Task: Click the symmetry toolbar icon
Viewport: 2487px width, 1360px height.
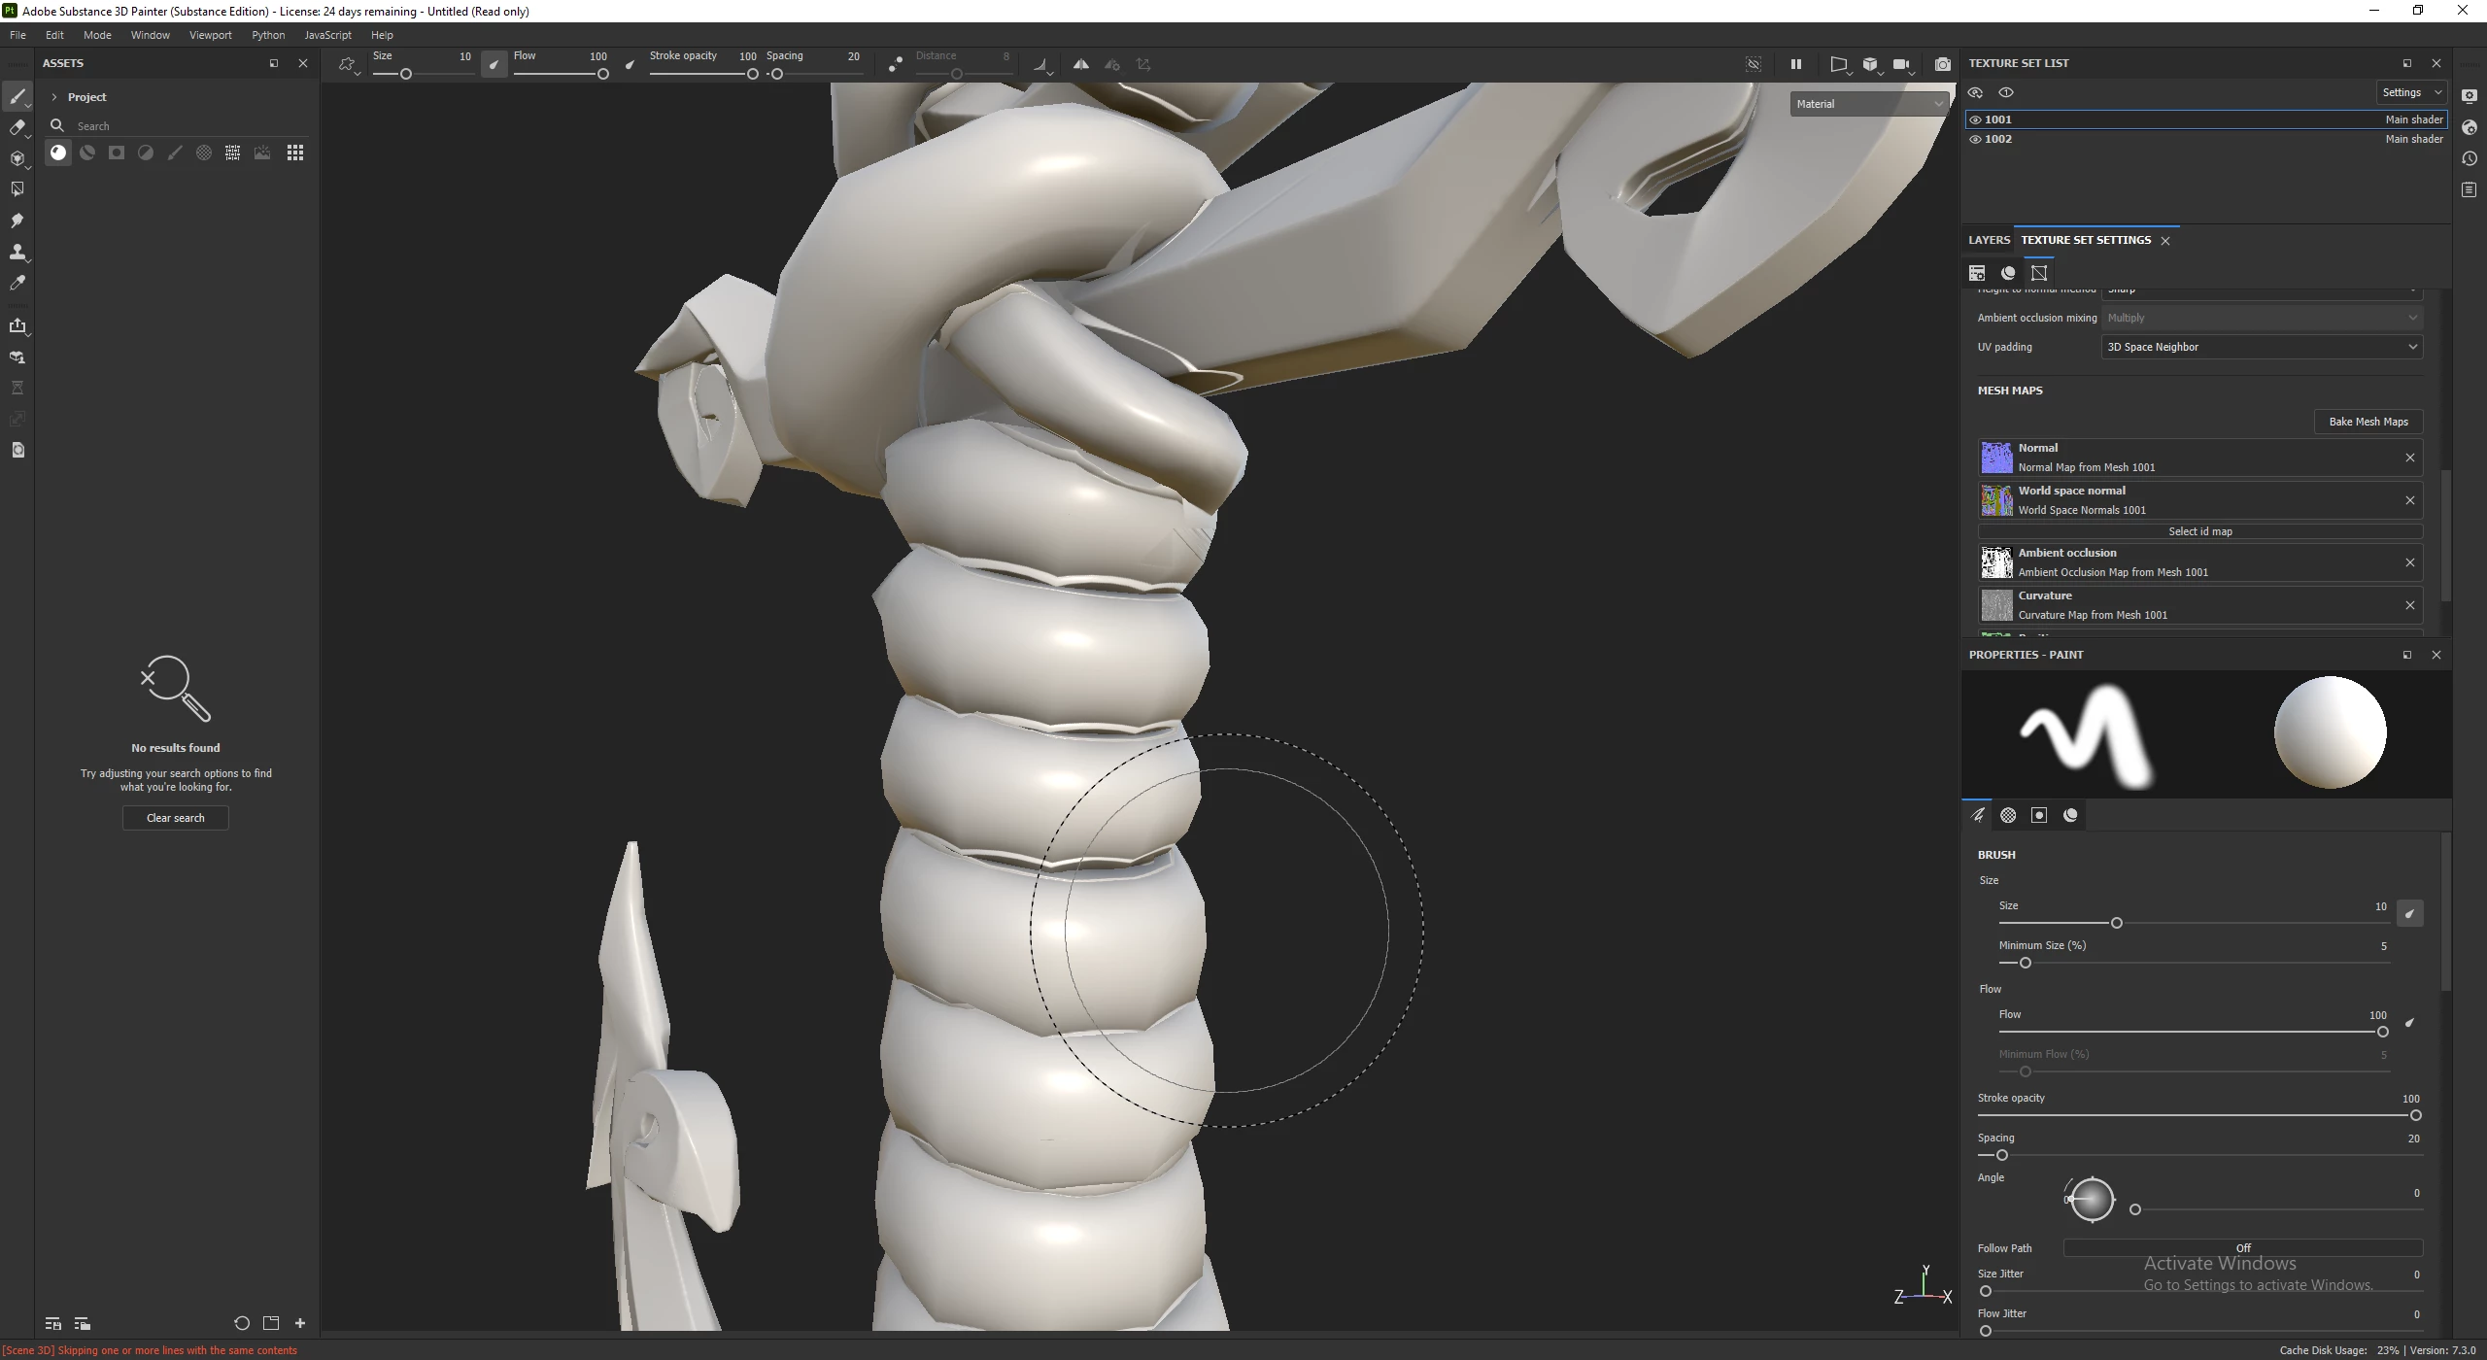Action: click(x=1080, y=64)
